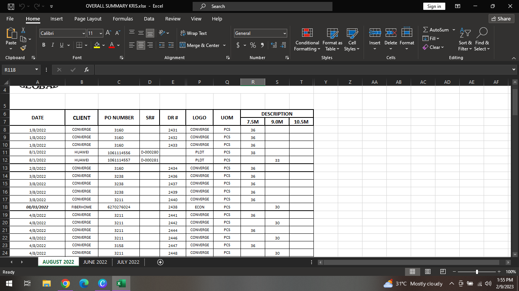The image size is (519, 291).
Task: Expand the Merge & Center dropdown arrow
Action: coord(224,45)
